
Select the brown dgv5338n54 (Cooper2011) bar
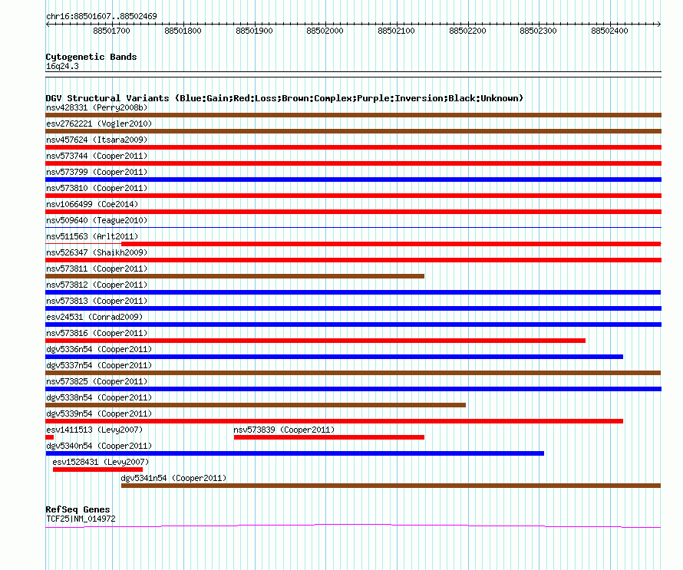(256, 405)
